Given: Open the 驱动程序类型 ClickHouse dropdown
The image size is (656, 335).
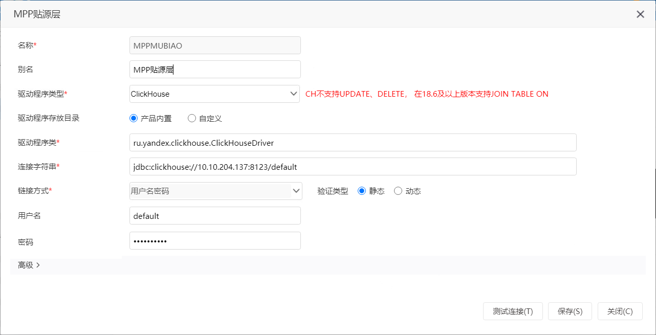Looking at the screenshot, I should click(215, 94).
